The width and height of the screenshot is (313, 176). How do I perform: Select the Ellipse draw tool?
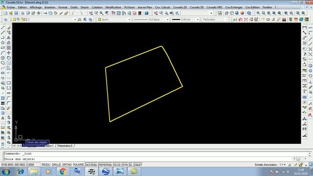(x=3, y=73)
